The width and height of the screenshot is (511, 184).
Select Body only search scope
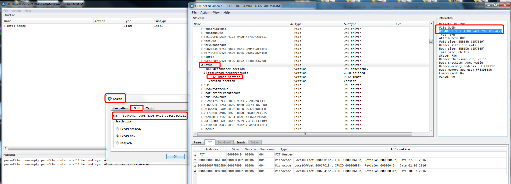tap(117, 143)
